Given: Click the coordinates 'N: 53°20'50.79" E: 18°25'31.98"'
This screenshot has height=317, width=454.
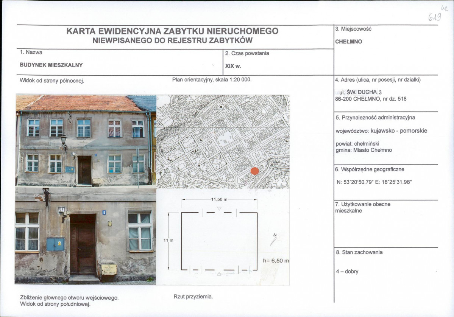Looking at the screenshot, I should point(374,182).
